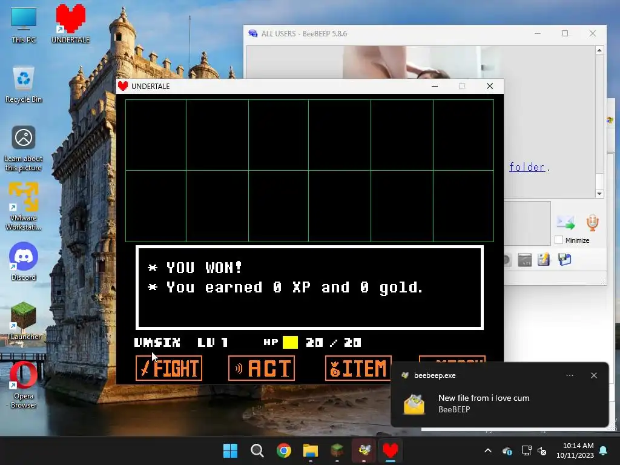Image resolution: width=620 pixels, height=465 pixels.
Task: Click the gray window icon in BeeBEEP toolbar
Action: point(525,260)
